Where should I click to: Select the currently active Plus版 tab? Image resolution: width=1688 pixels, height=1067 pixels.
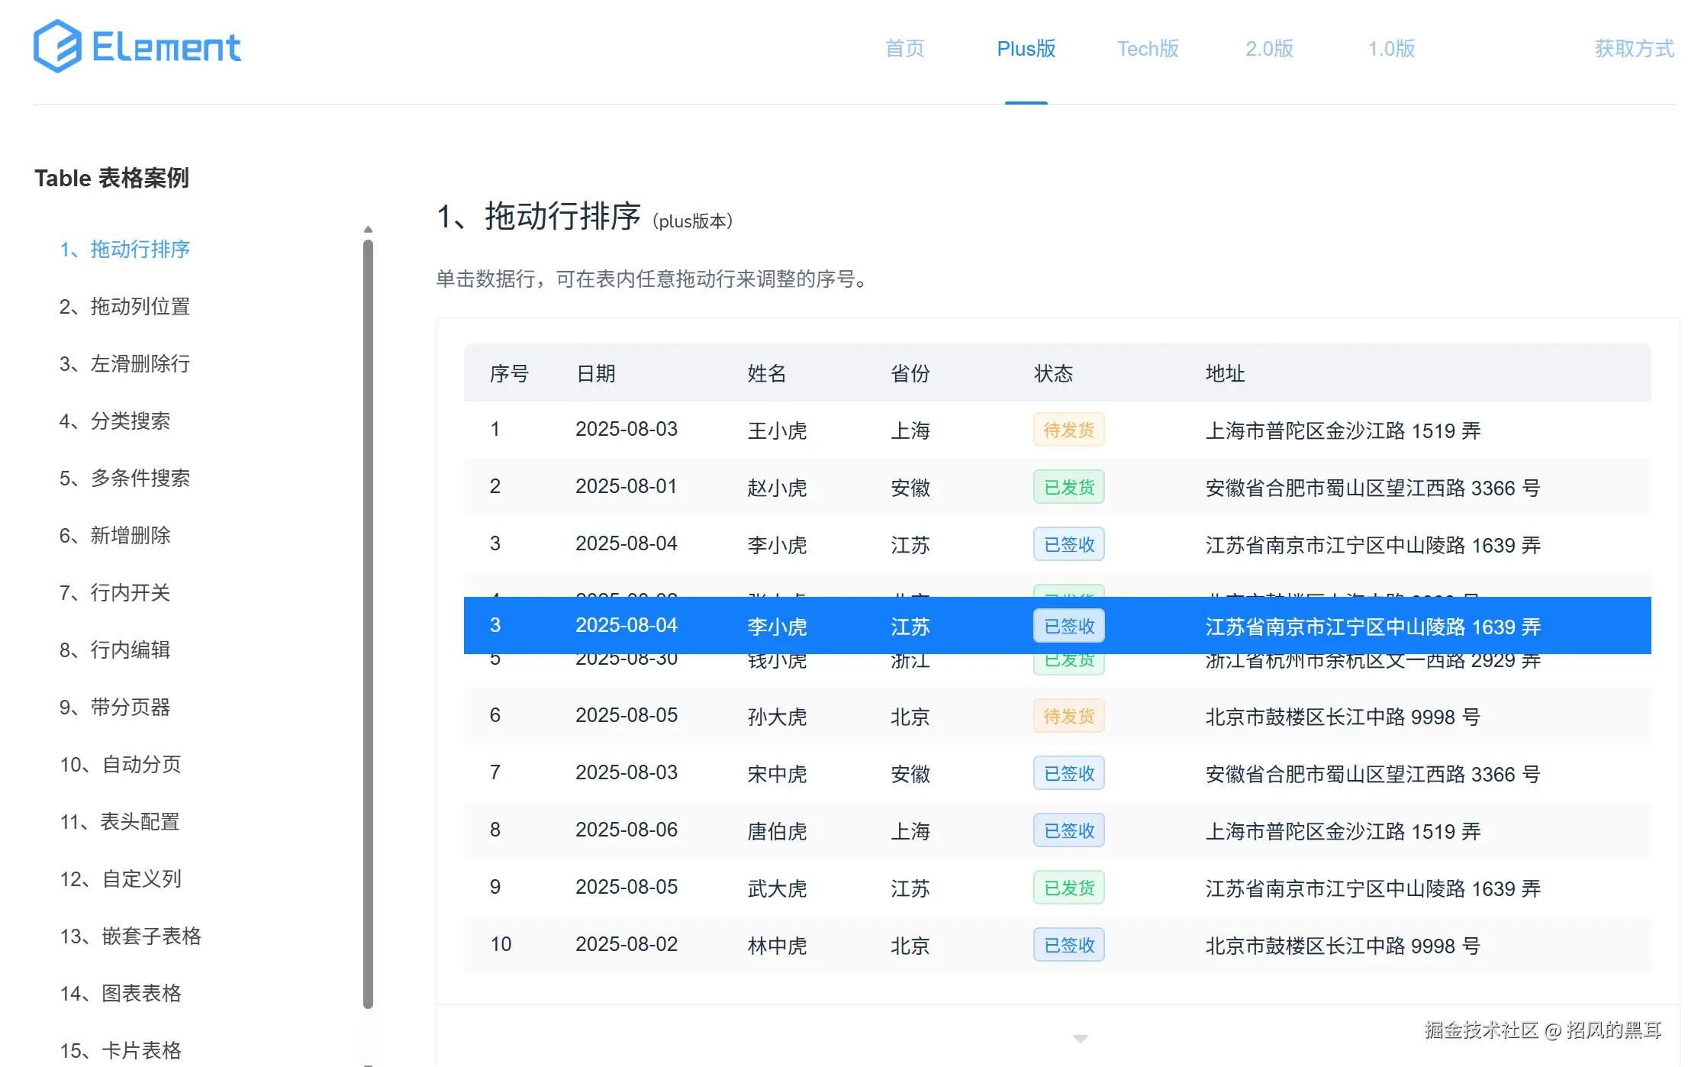(1026, 48)
